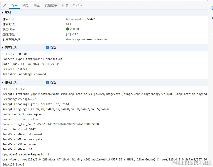Click the Edg/125.0.0.0 line

(13, 164)
